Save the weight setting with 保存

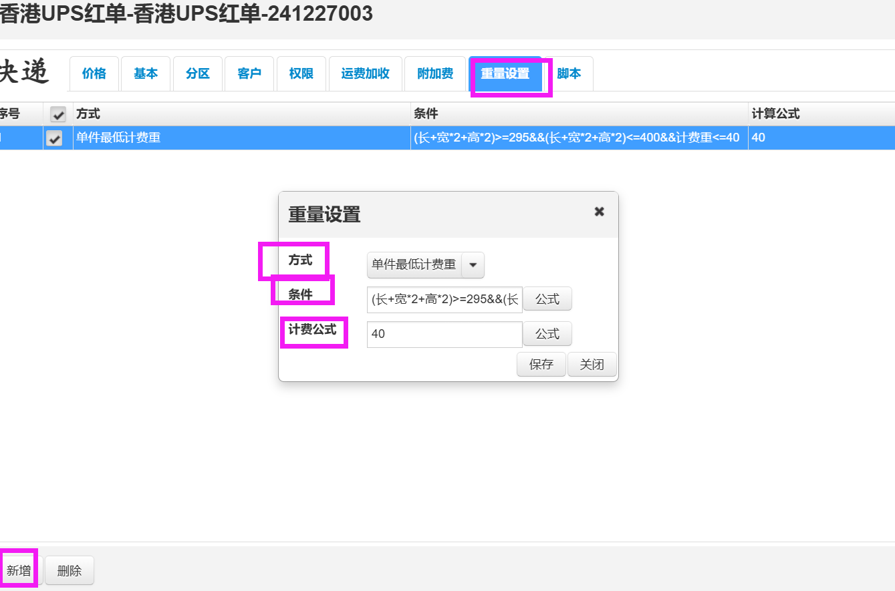click(541, 365)
